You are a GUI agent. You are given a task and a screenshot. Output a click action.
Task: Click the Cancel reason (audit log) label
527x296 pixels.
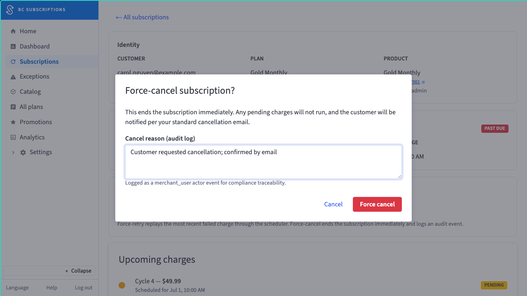pyautogui.click(x=160, y=139)
